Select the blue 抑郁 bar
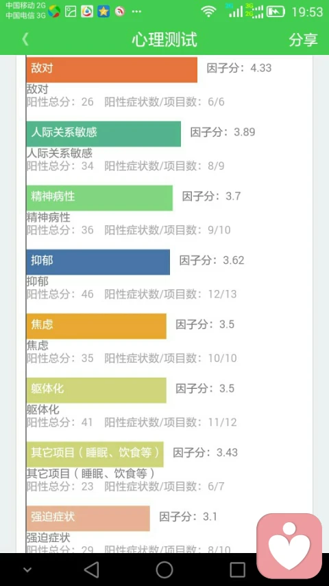 (98, 262)
